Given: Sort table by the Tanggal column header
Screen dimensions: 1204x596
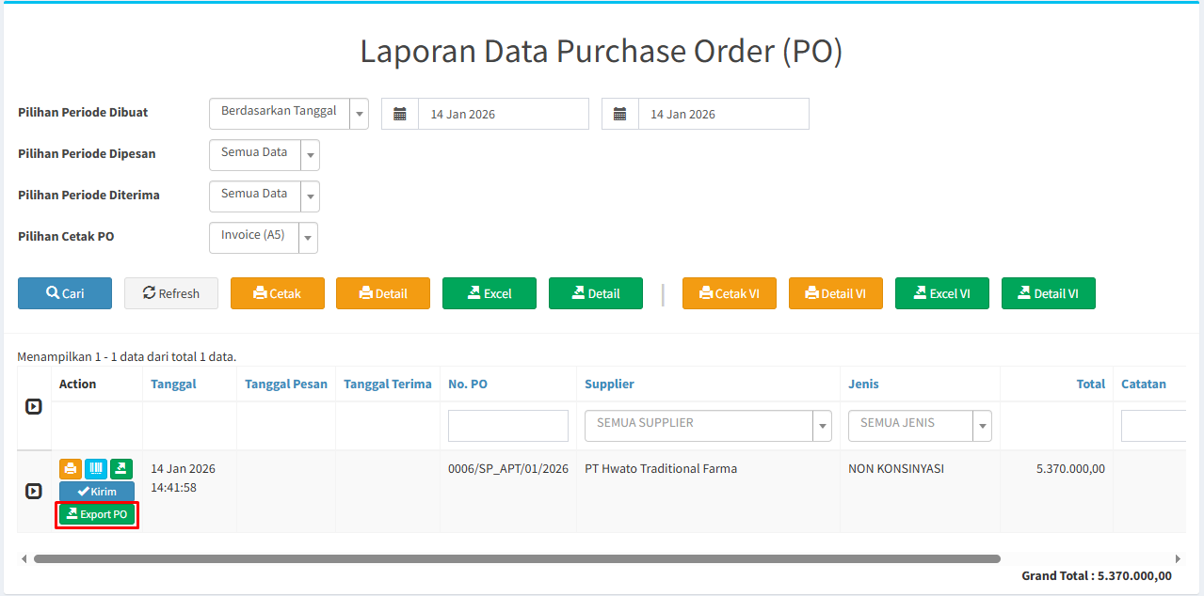Looking at the screenshot, I should [x=173, y=384].
